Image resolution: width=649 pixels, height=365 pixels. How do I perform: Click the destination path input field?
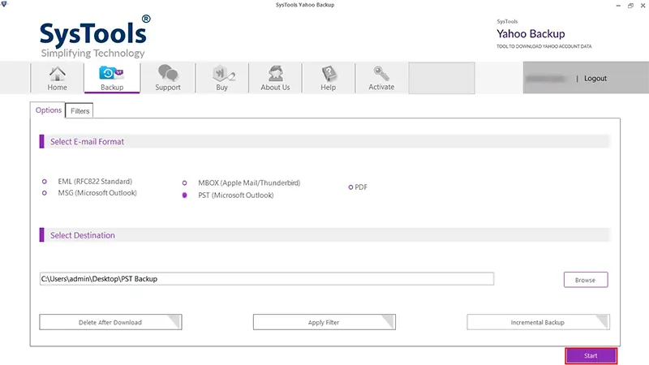(x=267, y=279)
